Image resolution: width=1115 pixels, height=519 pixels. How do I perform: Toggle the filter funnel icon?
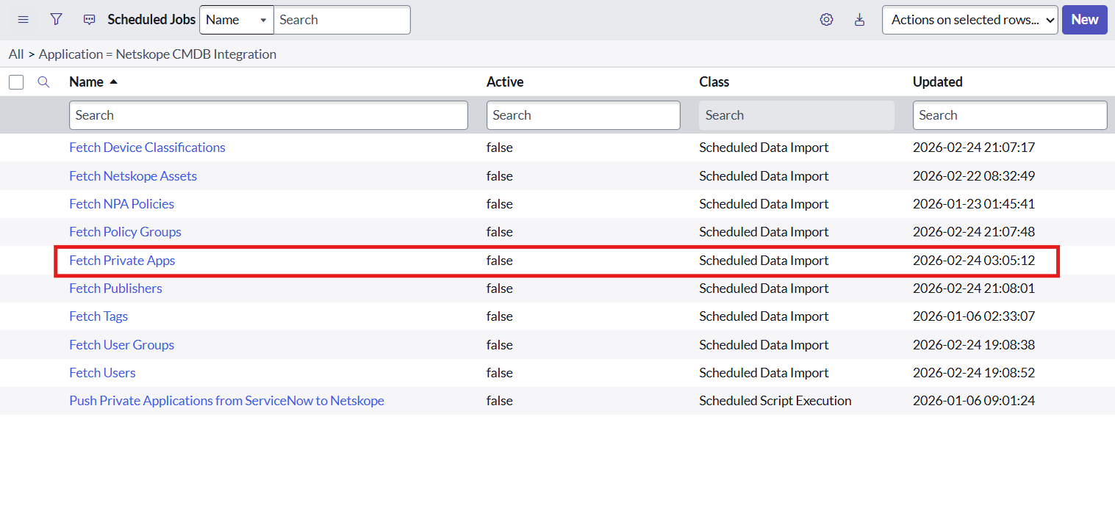coord(56,20)
